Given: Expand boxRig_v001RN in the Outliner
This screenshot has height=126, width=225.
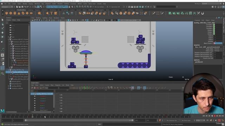Looking at the screenshot, I should pos(8,86).
